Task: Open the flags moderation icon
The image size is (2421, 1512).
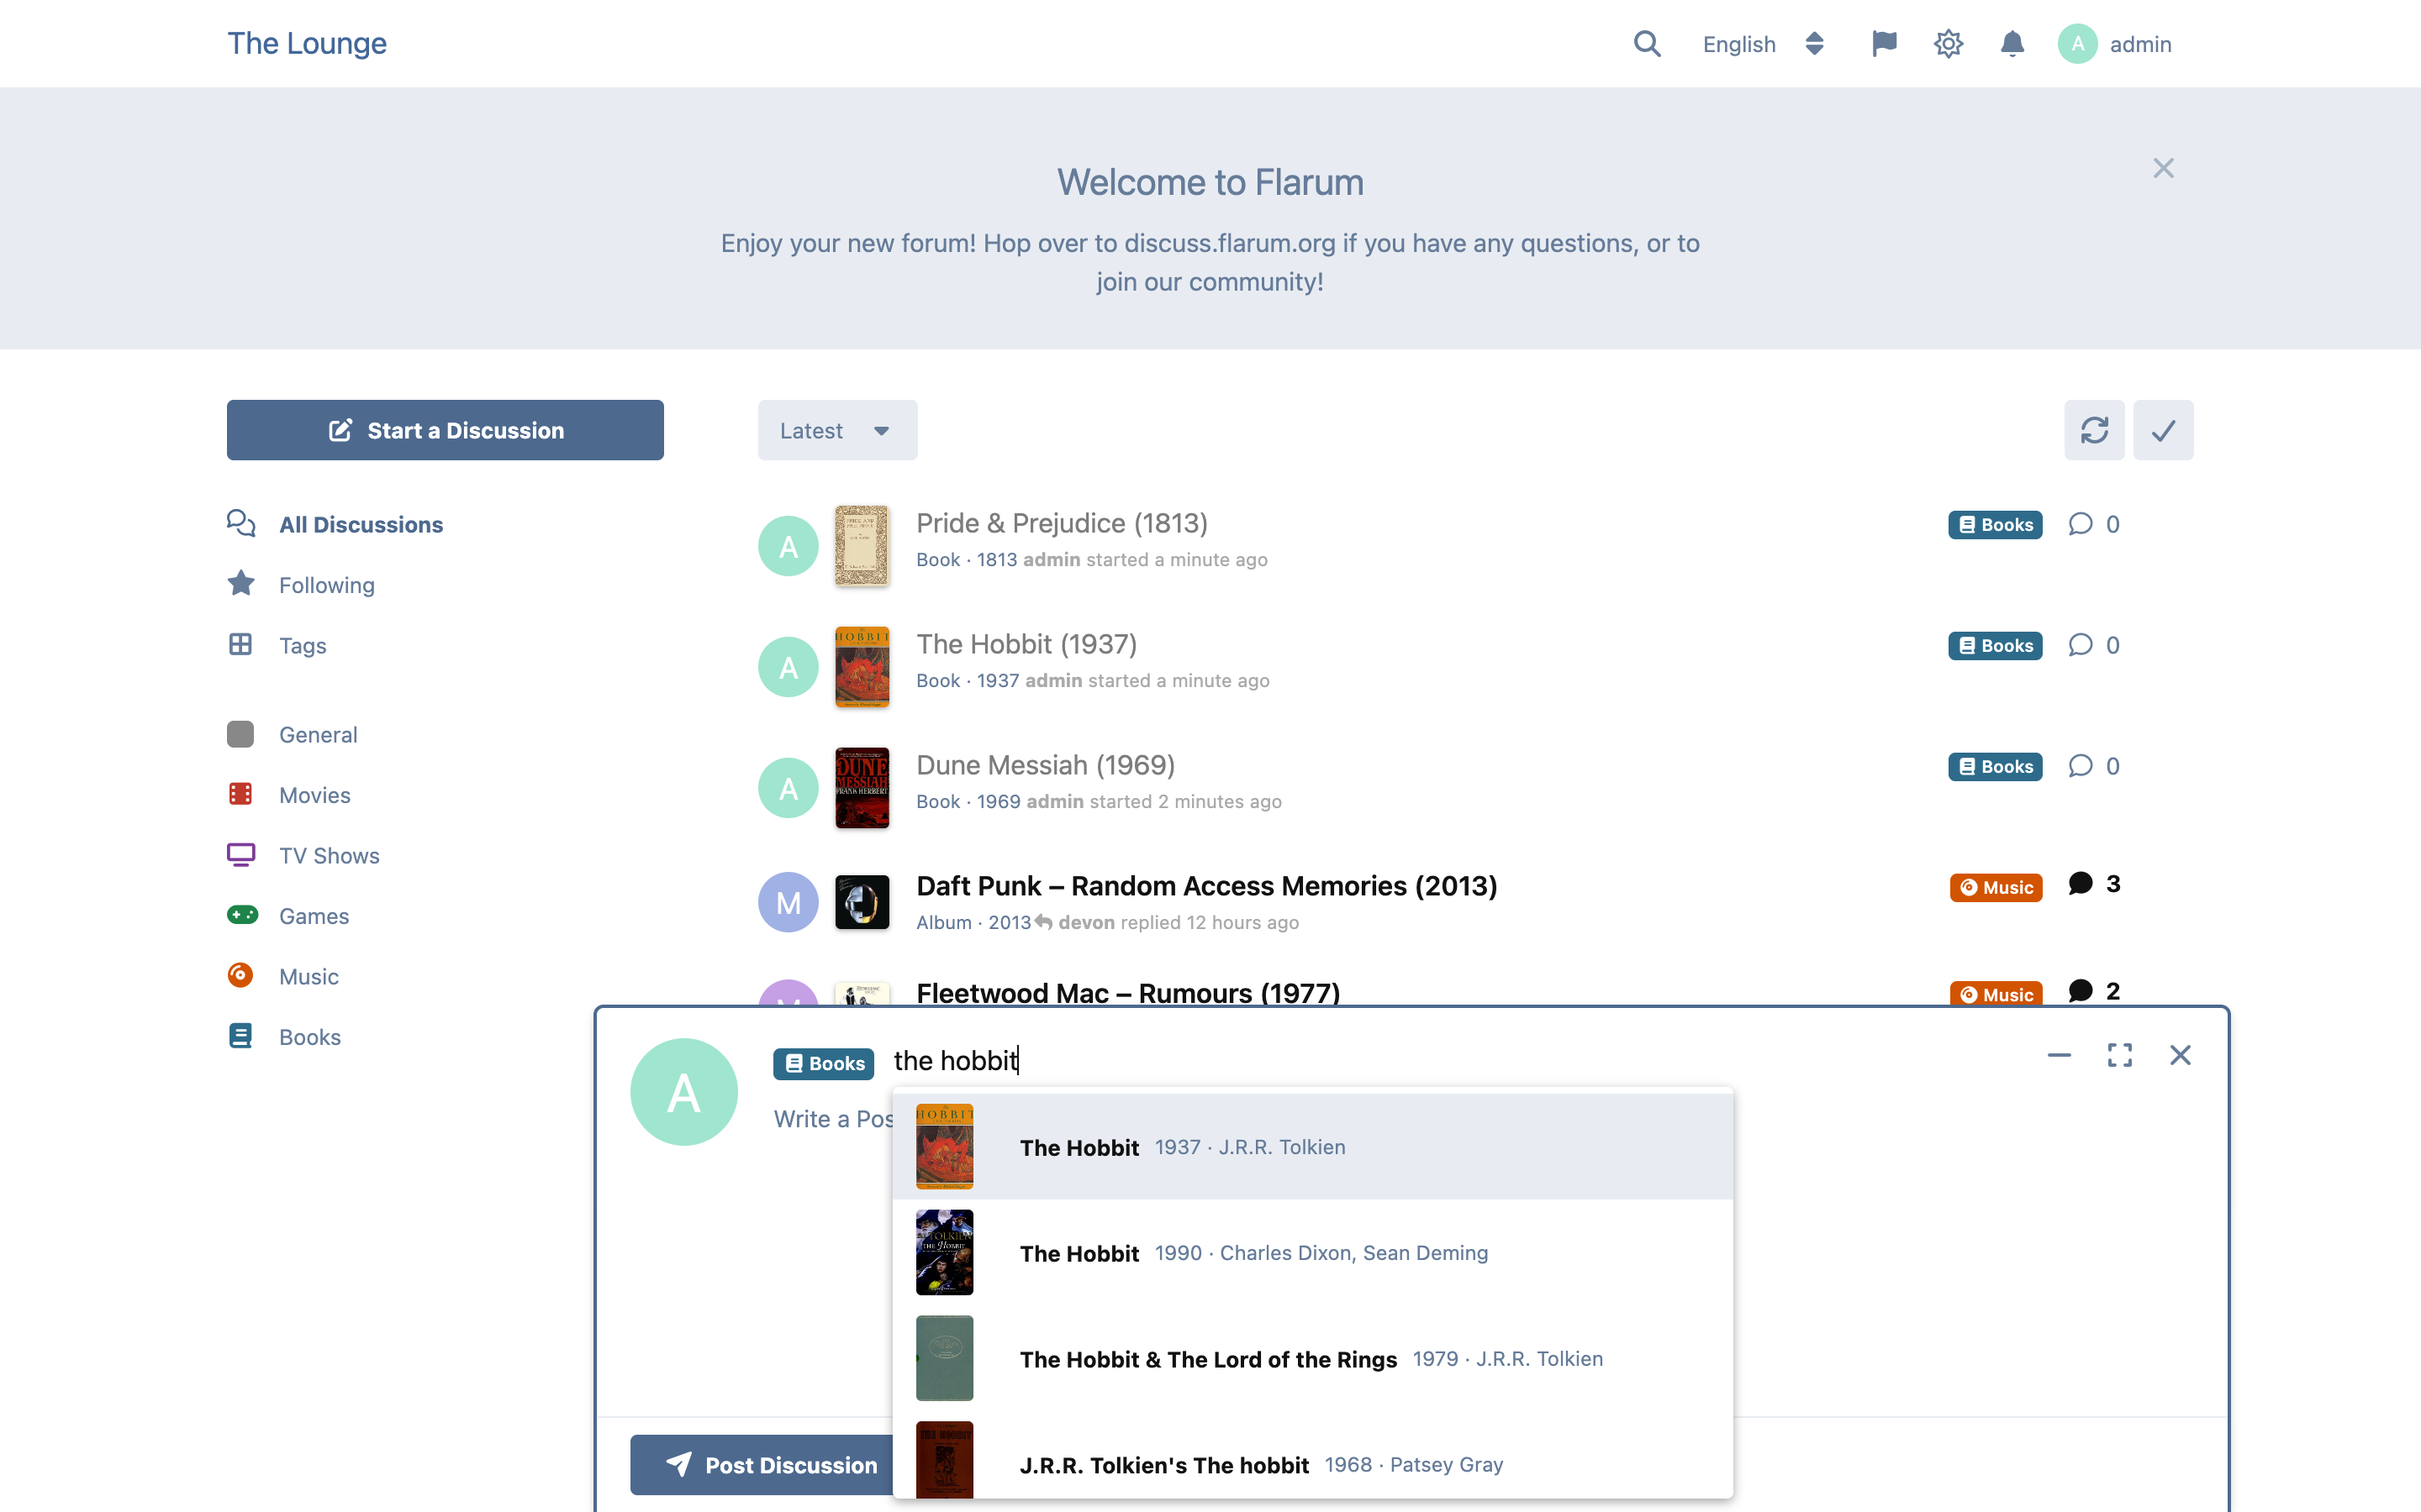Action: [1884, 44]
